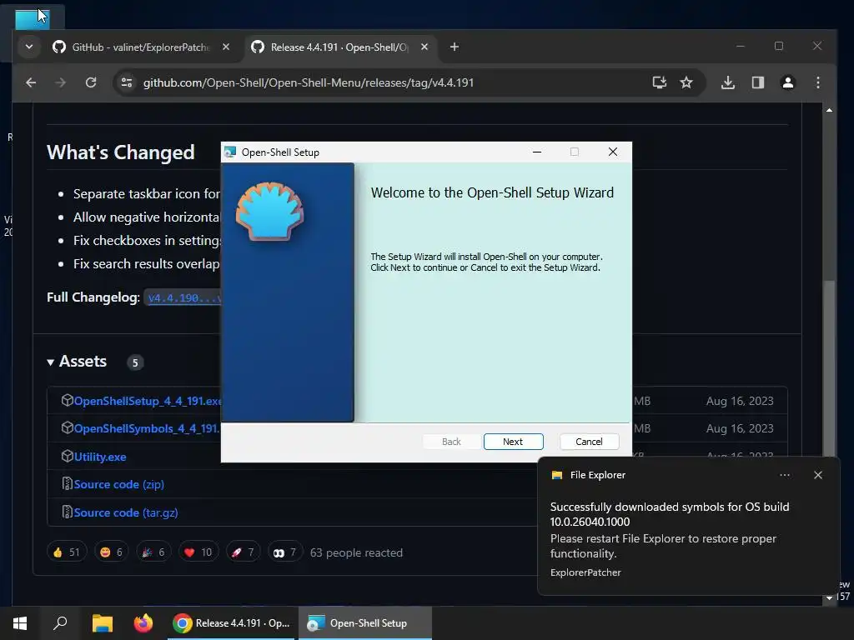Viewport: 854px width, 640px height.
Task: Close the ExplorerPatcher GitHub tab
Action: pyautogui.click(x=226, y=47)
